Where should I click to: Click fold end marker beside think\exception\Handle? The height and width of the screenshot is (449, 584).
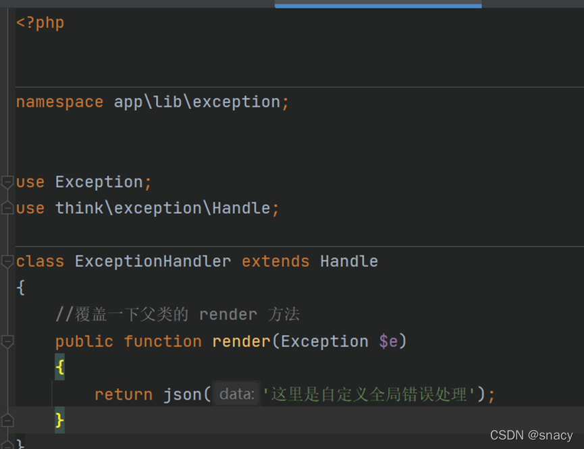coord(7,208)
